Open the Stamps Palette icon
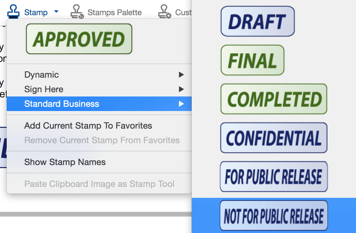Screen dimensions: 356x233 (77, 12)
